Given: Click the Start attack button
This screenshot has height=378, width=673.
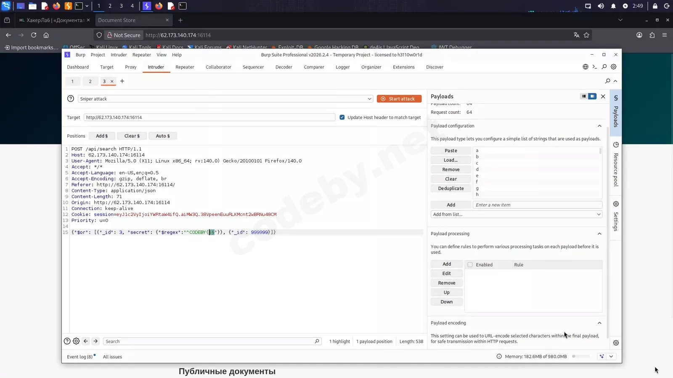Looking at the screenshot, I should (399, 99).
